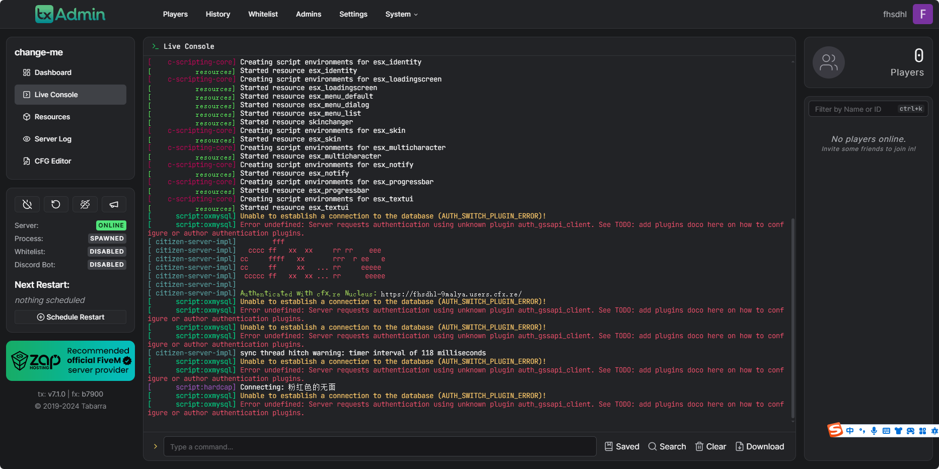Click the Saved button label
This screenshot has height=469, width=939.
coord(627,446)
